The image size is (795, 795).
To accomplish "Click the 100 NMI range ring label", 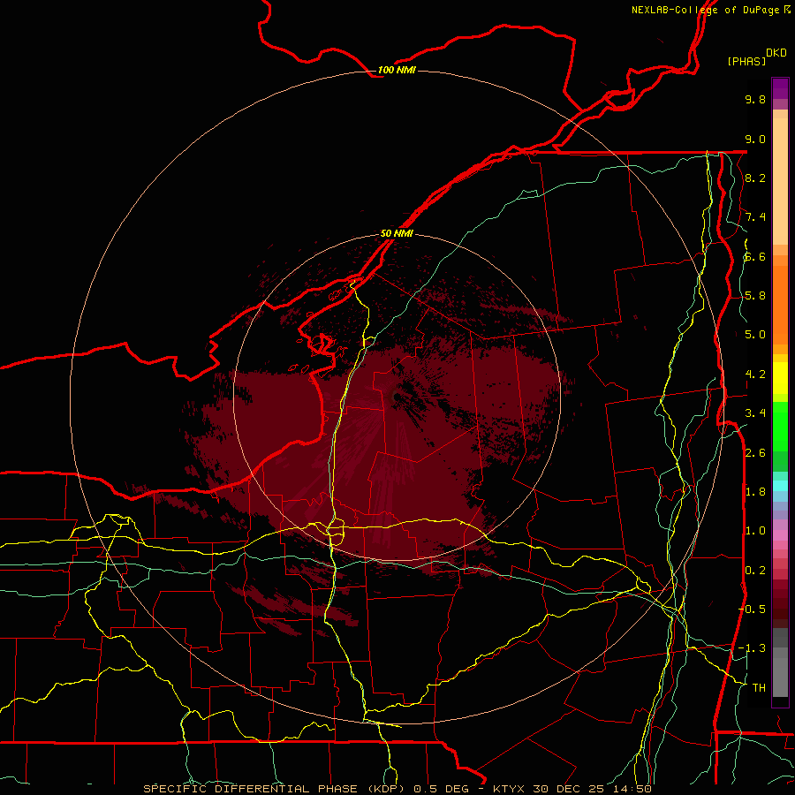I will 397,70.
